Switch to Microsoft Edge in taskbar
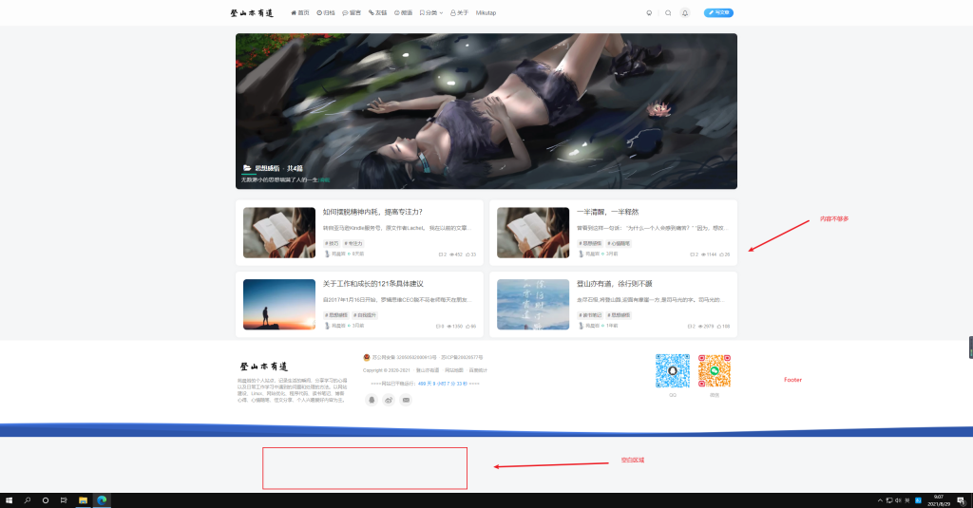This screenshot has height=508, width=973. (x=102, y=500)
